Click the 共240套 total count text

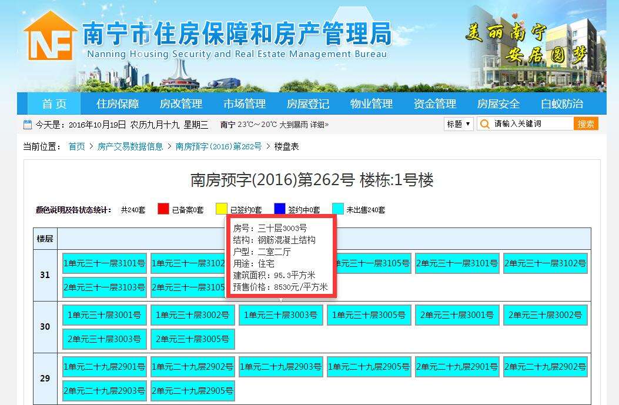(133, 210)
